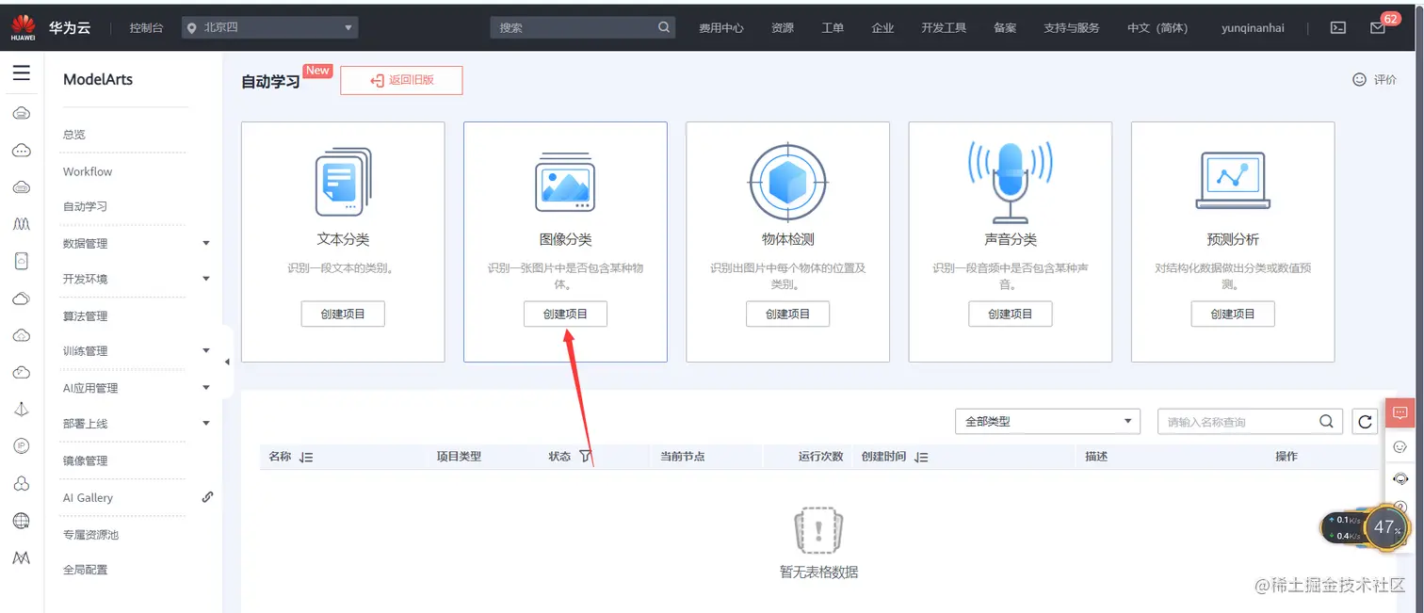Open the 状态 column filter funnel
1424x613 pixels.
585,457
